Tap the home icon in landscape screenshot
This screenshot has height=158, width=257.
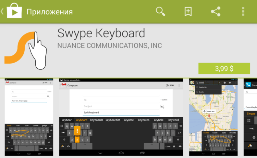coord(121,153)
